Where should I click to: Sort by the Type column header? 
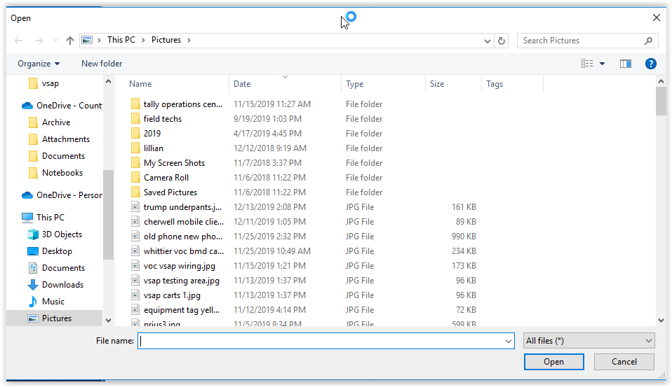[x=354, y=84]
